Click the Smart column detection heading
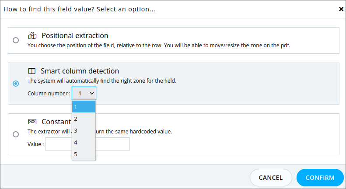Viewport: 346px width, 189px height. tap(80, 71)
